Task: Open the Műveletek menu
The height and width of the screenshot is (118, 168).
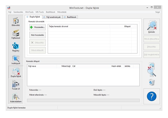Action: click(62, 12)
